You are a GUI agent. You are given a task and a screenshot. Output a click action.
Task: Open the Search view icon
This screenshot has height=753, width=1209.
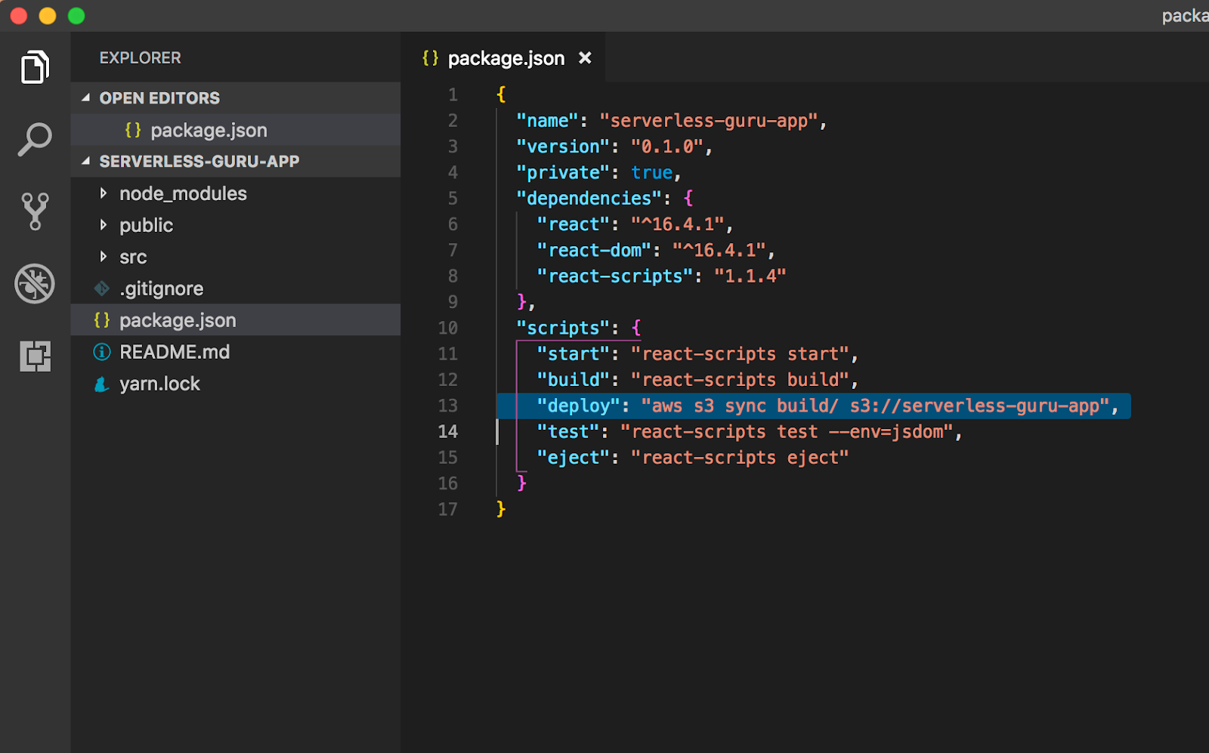[34, 140]
